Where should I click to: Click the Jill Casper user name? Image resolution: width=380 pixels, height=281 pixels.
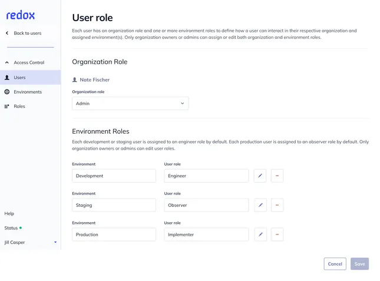pos(15,242)
